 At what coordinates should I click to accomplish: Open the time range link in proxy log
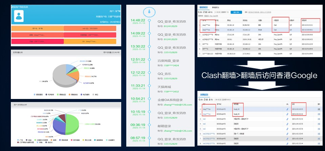pyautogui.click(x=260, y=12)
